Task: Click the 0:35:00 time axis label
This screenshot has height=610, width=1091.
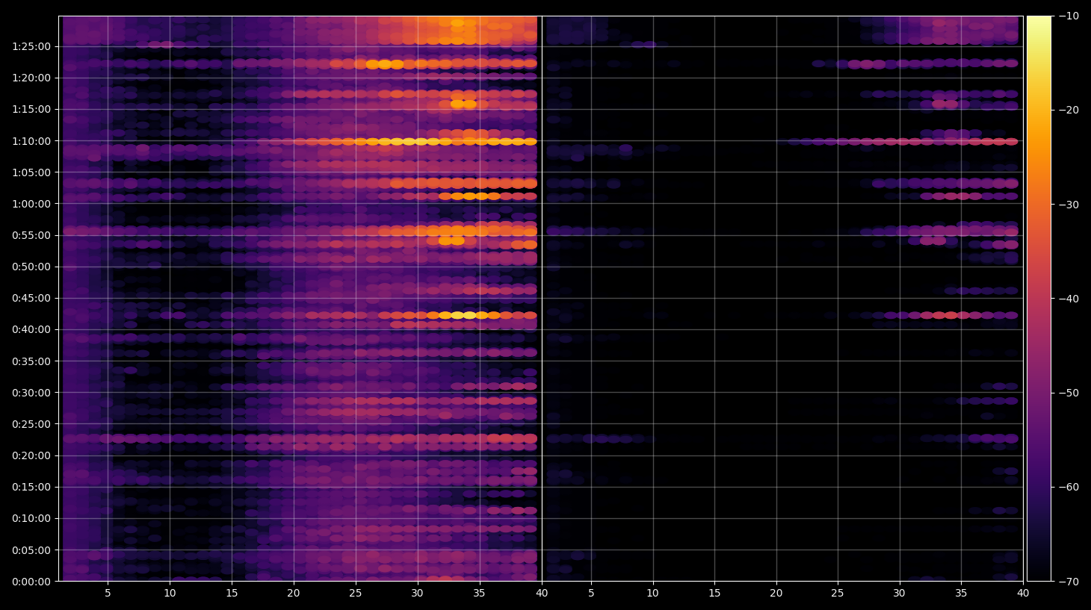Action: pyautogui.click(x=31, y=361)
